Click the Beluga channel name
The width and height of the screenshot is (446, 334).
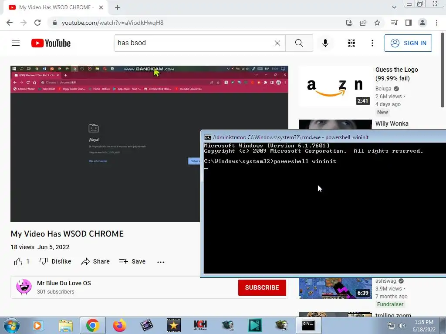coord(383,89)
